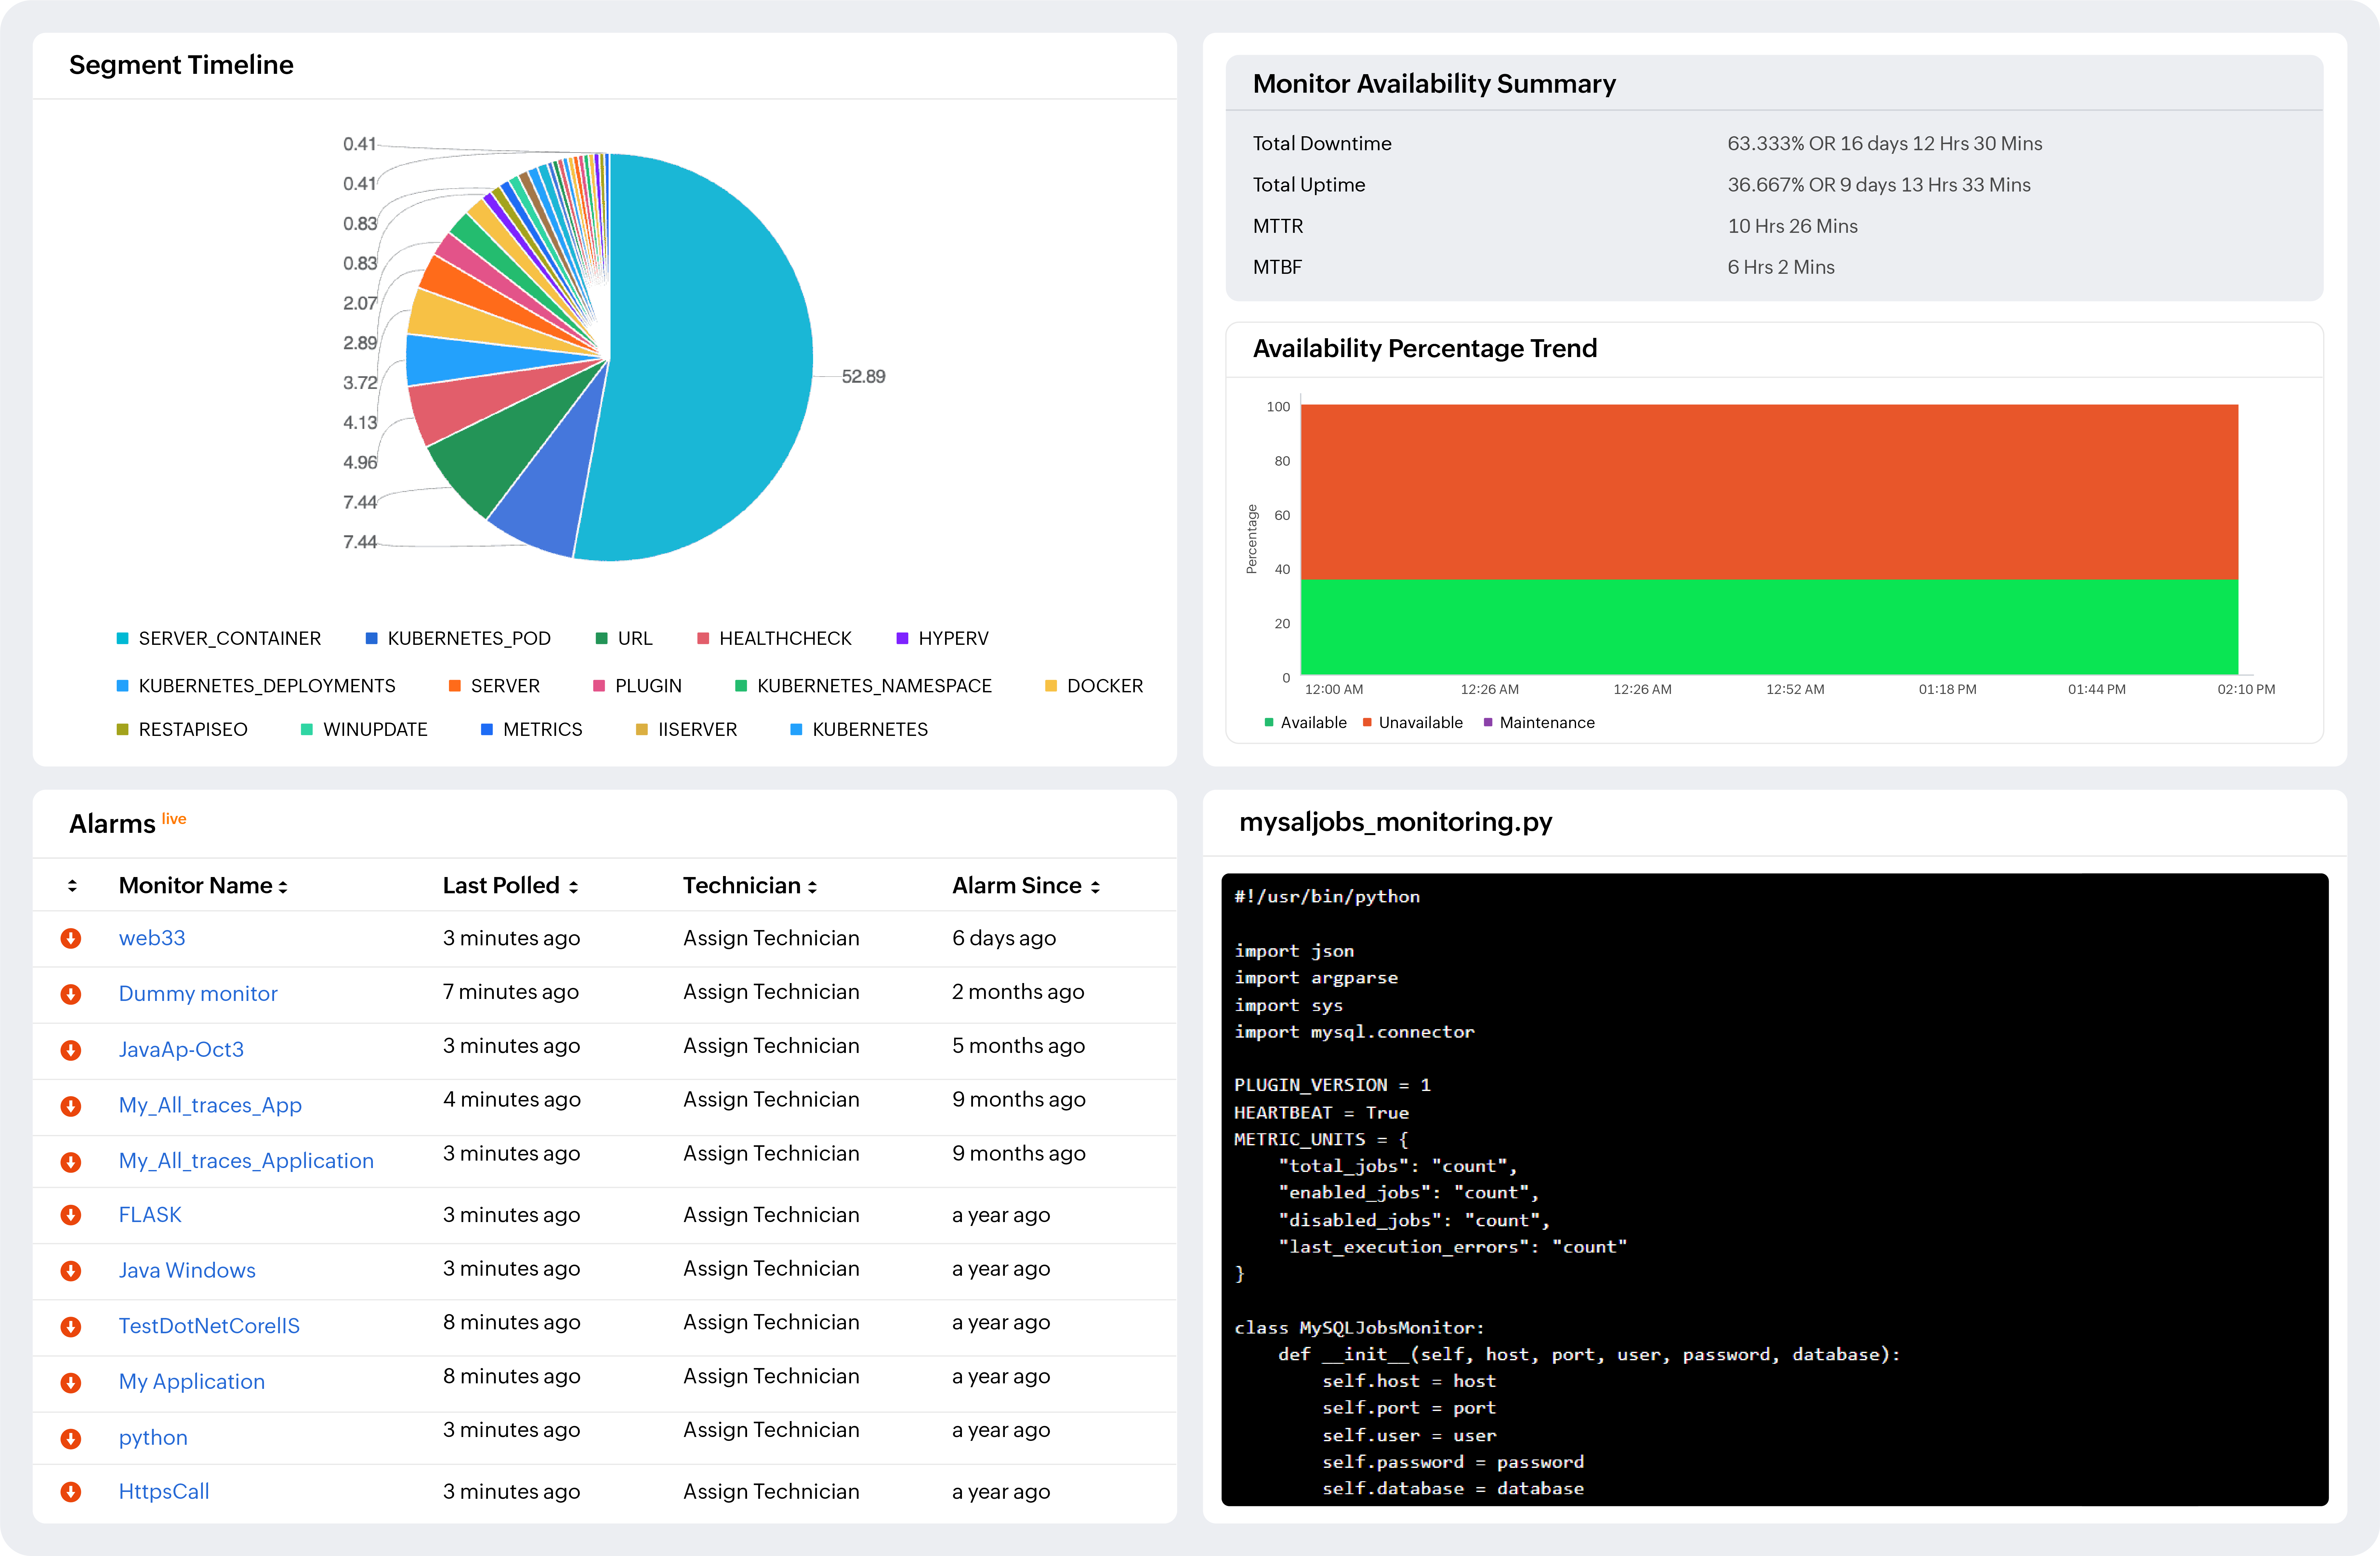Click the down-status icon for FLASK

[71, 1215]
